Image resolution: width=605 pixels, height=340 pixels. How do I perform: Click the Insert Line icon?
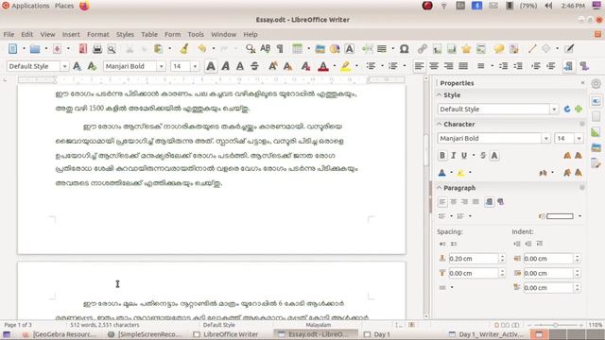click(x=532, y=48)
